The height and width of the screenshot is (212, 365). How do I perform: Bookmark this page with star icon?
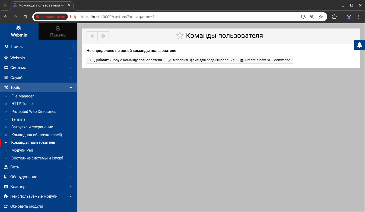click(321, 17)
